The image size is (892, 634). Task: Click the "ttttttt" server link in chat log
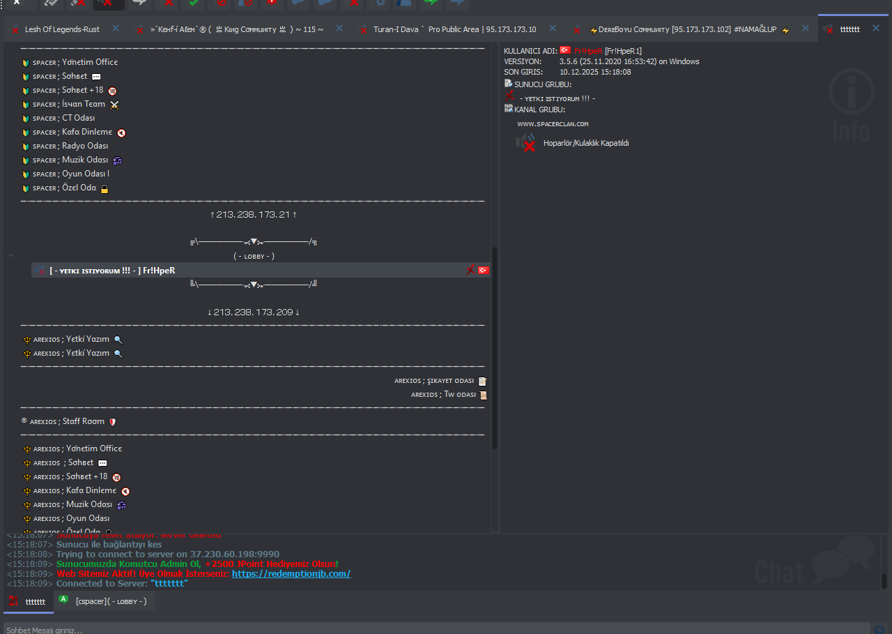[x=169, y=584]
